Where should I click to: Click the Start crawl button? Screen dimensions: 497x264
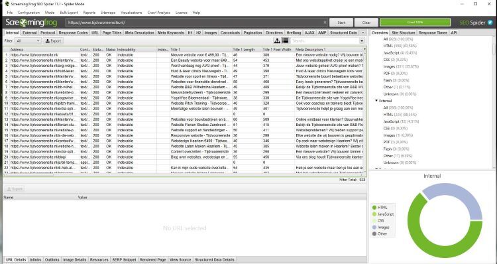(x=341, y=23)
